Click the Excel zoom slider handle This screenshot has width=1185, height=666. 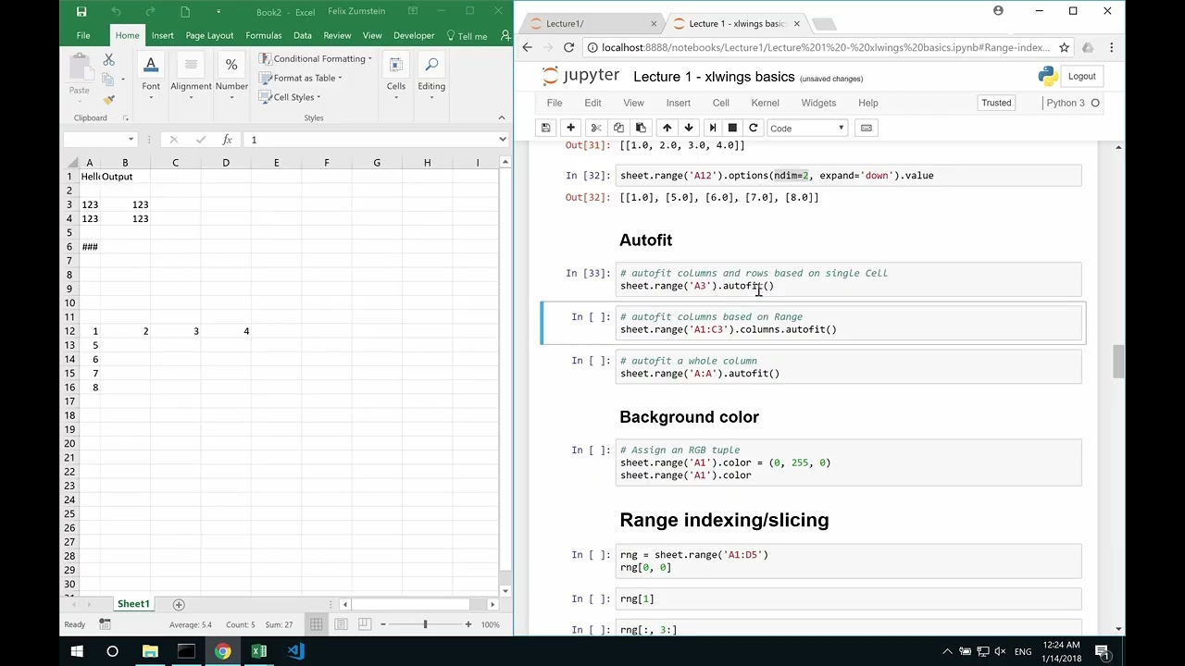[426, 624]
